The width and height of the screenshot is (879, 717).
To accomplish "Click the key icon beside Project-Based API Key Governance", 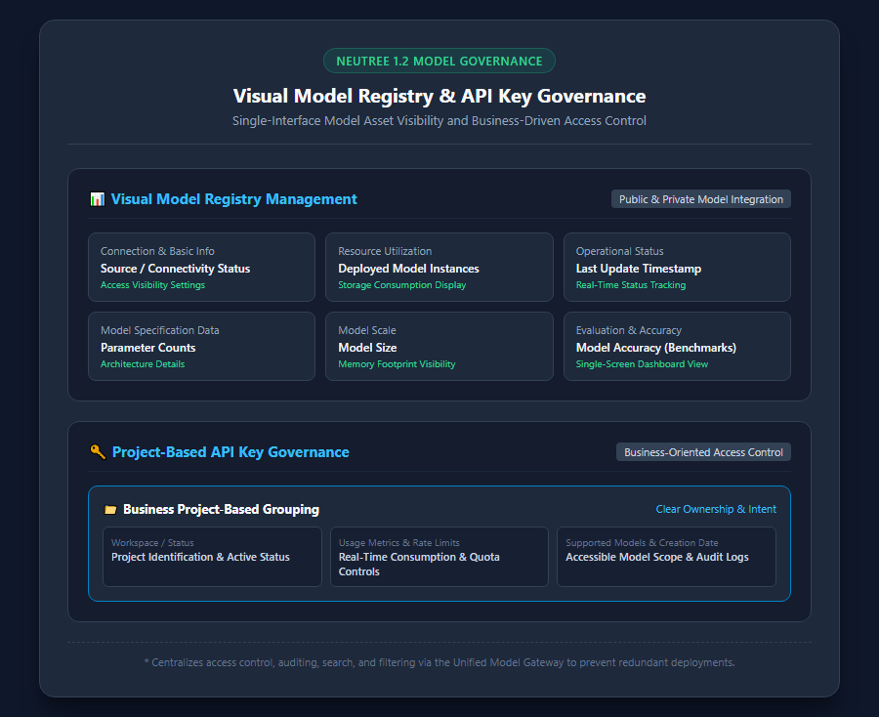I will pos(98,452).
